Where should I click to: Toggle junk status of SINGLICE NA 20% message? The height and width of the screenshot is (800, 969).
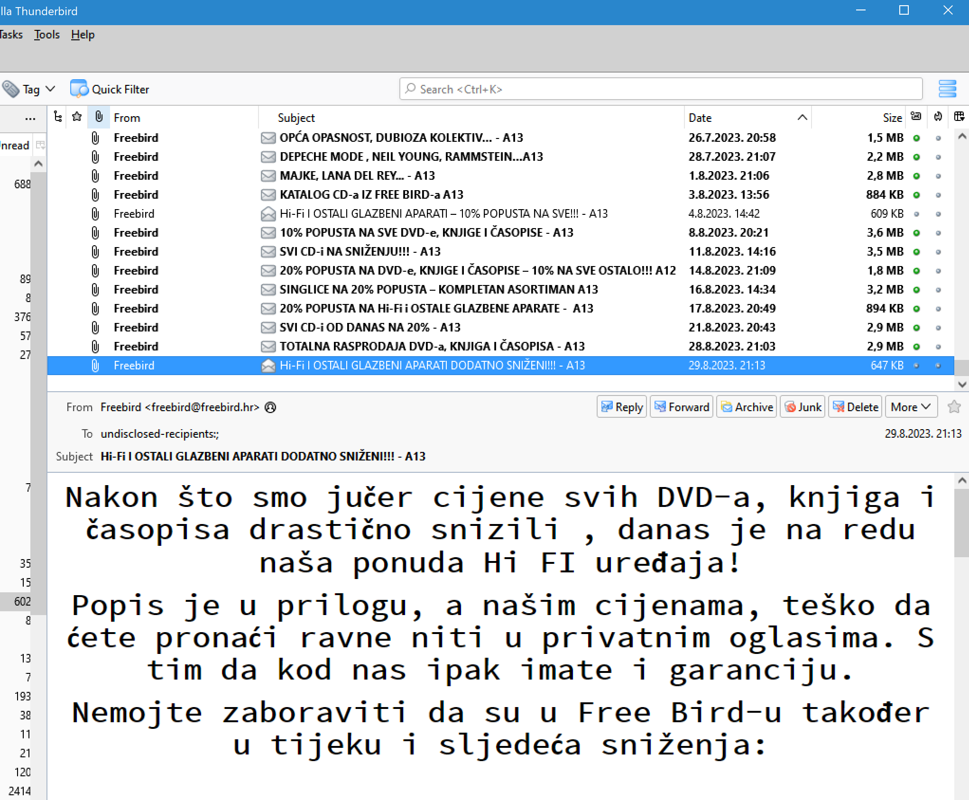[x=938, y=290]
